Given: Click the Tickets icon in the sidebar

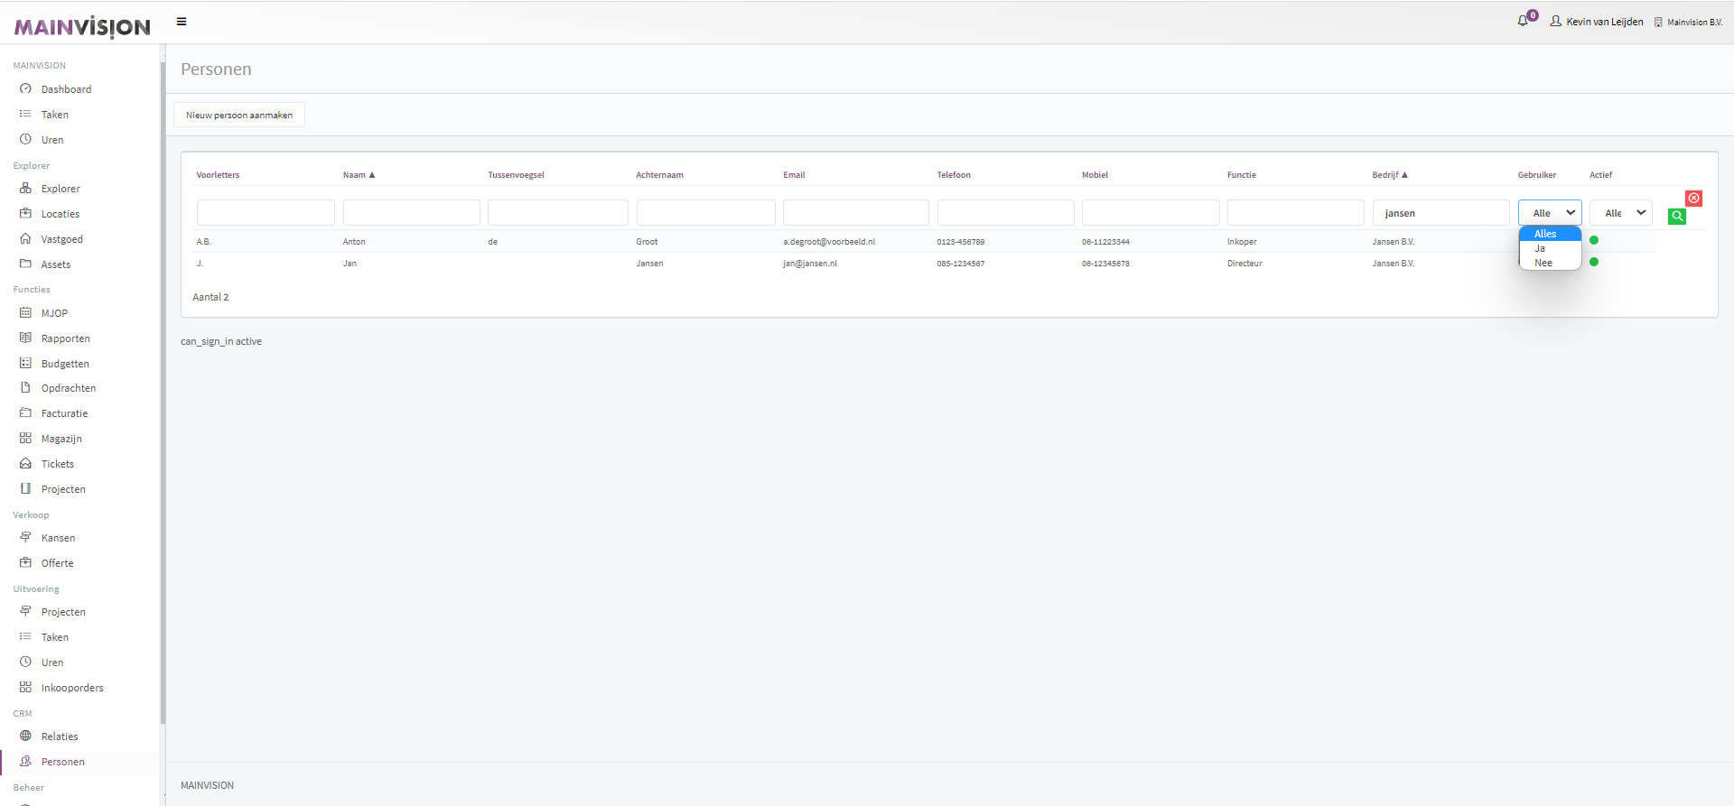Looking at the screenshot, I should click(25, 464).
